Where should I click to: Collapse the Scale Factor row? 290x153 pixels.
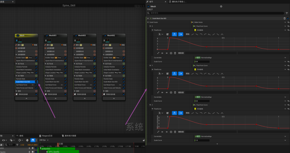point(148,22)
